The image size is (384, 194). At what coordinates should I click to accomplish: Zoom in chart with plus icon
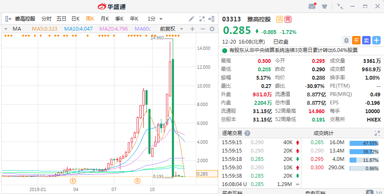point(192,29)
